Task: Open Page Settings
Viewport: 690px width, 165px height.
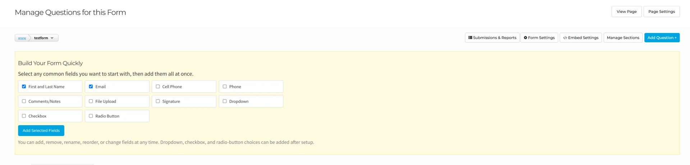Action: click(x=661, y=11)
